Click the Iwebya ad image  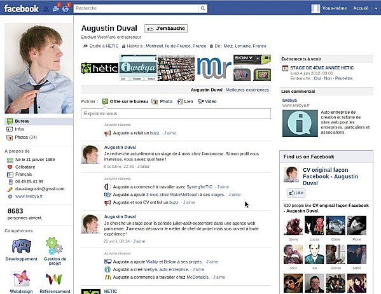pos(300,123)
